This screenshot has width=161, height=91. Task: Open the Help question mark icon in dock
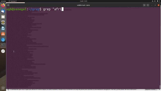[x=3, y=40]
